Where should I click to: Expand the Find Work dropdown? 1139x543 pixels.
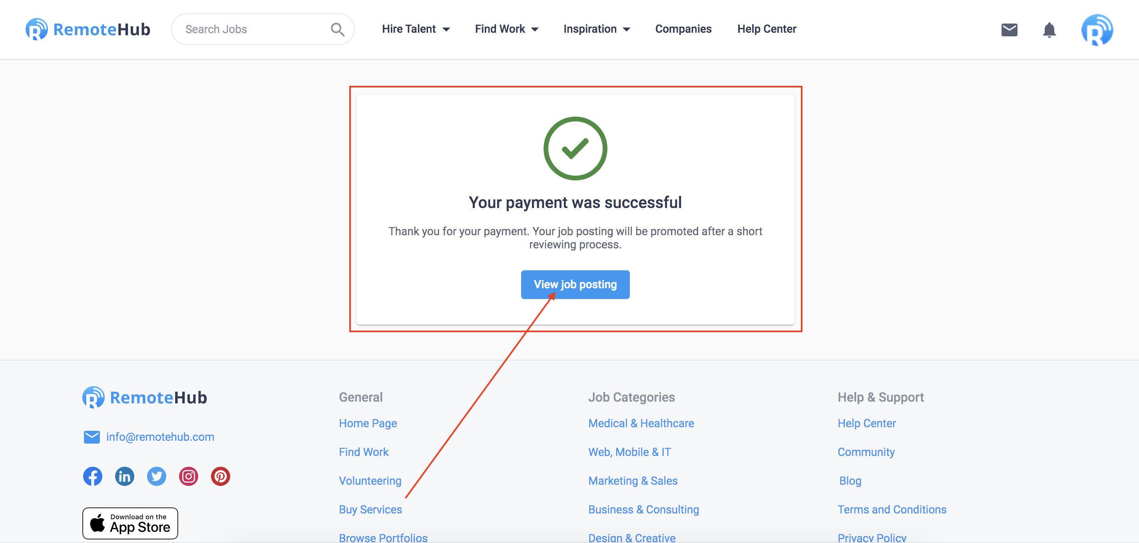507,29
